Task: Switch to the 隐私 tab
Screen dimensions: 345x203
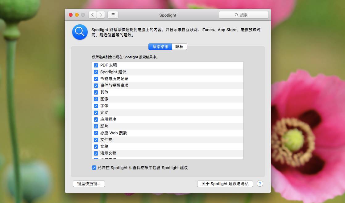Action: click(179, 47)
